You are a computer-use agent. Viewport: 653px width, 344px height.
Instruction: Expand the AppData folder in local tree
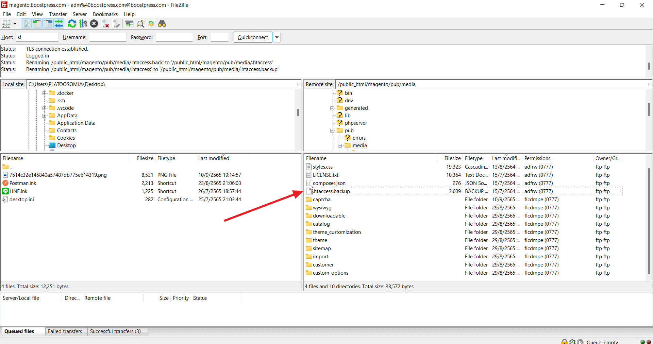pos(45,116)
